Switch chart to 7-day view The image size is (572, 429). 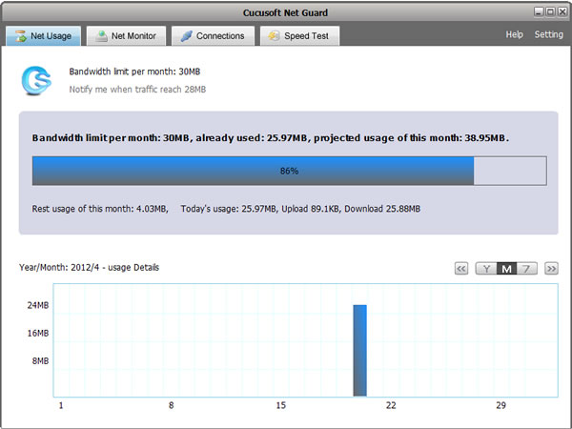point(527,269)
